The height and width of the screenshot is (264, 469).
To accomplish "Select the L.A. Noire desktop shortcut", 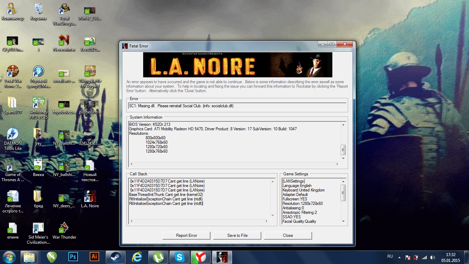I will [x=90, y=199].
